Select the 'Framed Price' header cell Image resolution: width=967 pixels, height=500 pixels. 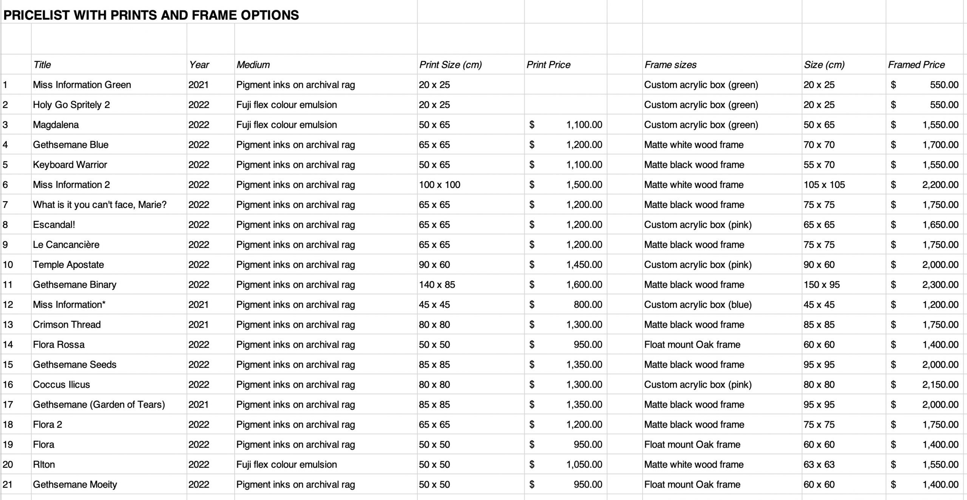[x=924, y=65]
